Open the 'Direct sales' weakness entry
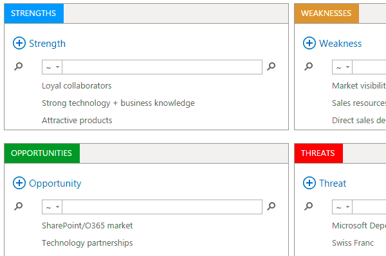Screen dimensions: 386x256 pyautogui.click(x=359, y=121)
